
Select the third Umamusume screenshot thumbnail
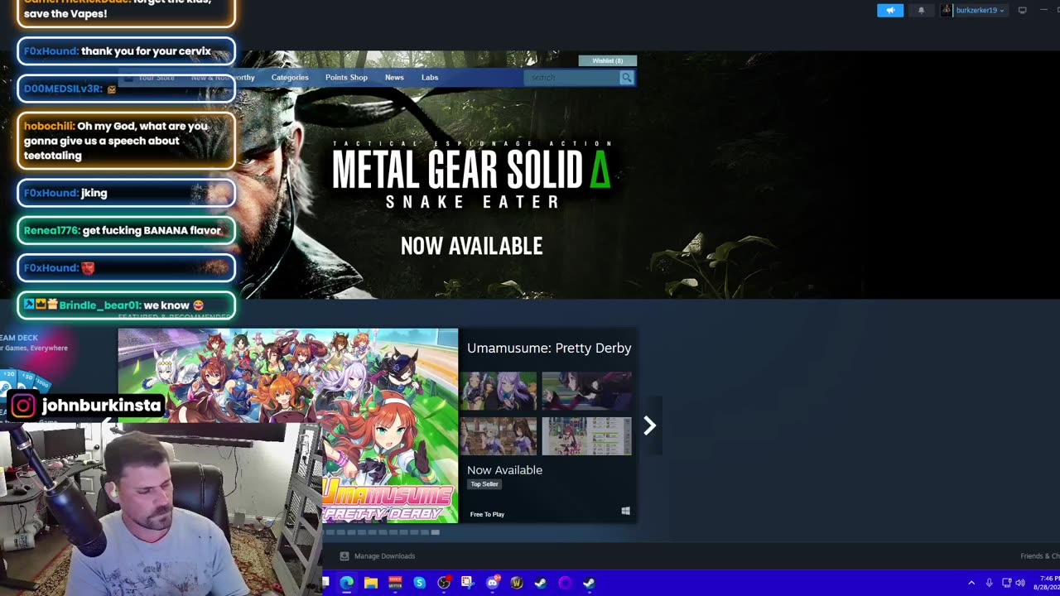coord(499,436)
